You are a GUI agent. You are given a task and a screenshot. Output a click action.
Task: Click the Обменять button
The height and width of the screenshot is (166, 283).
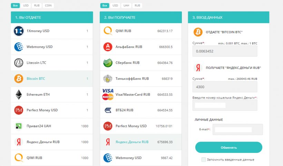coord(229,147)
